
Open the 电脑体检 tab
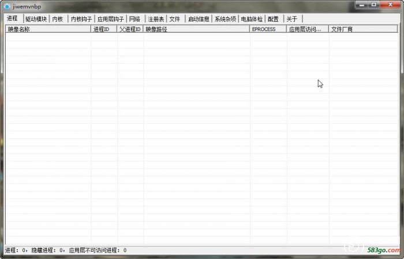coord(252,19)
